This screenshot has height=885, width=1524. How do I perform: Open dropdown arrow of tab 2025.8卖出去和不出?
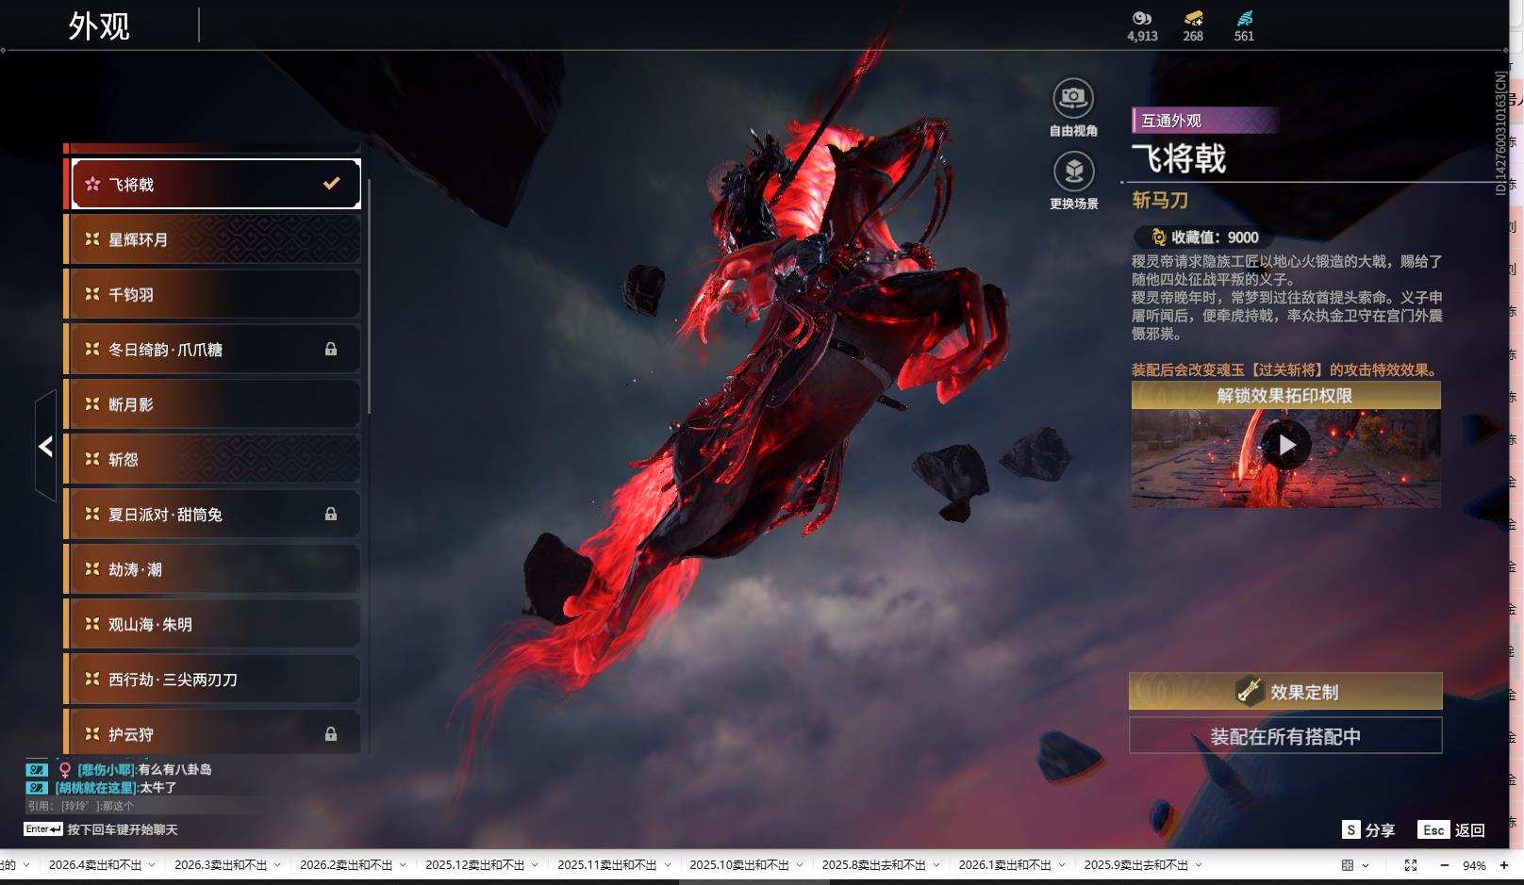[936, 865]
